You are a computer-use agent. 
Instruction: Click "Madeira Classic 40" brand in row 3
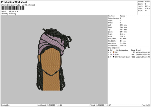pos(143,57)
